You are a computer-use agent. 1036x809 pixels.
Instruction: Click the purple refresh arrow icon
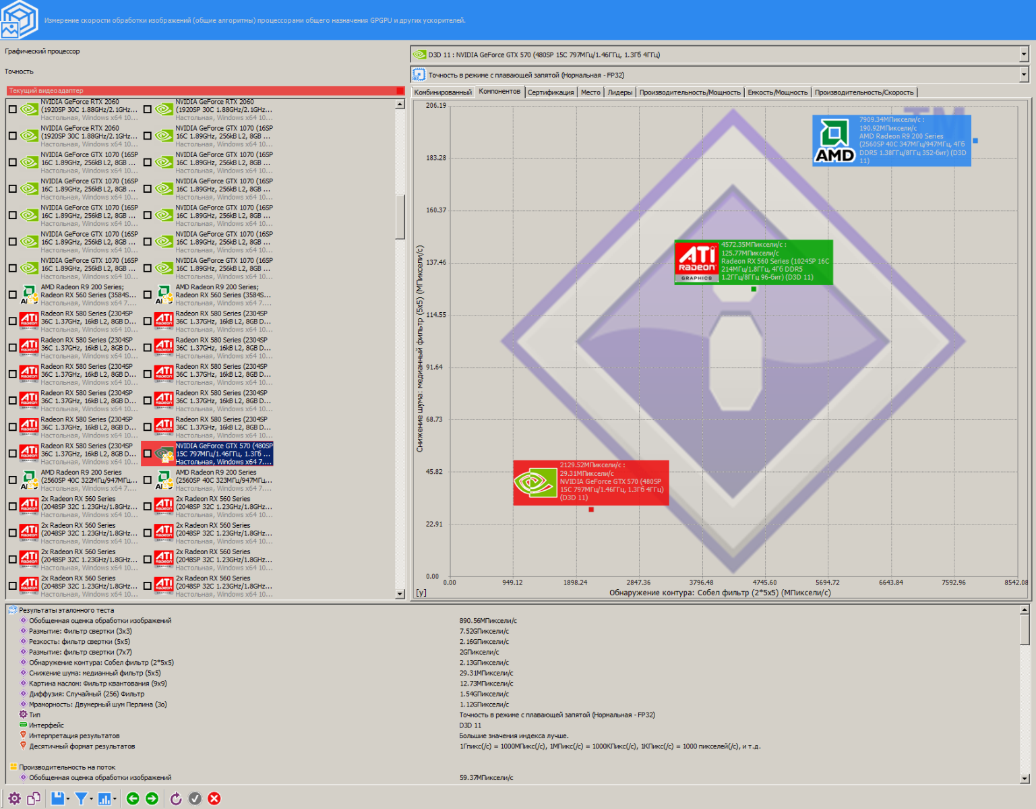click(x=176, y=799)
